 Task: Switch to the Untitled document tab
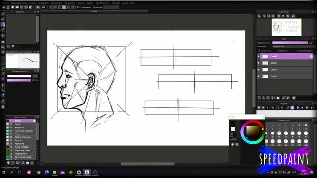94,12
